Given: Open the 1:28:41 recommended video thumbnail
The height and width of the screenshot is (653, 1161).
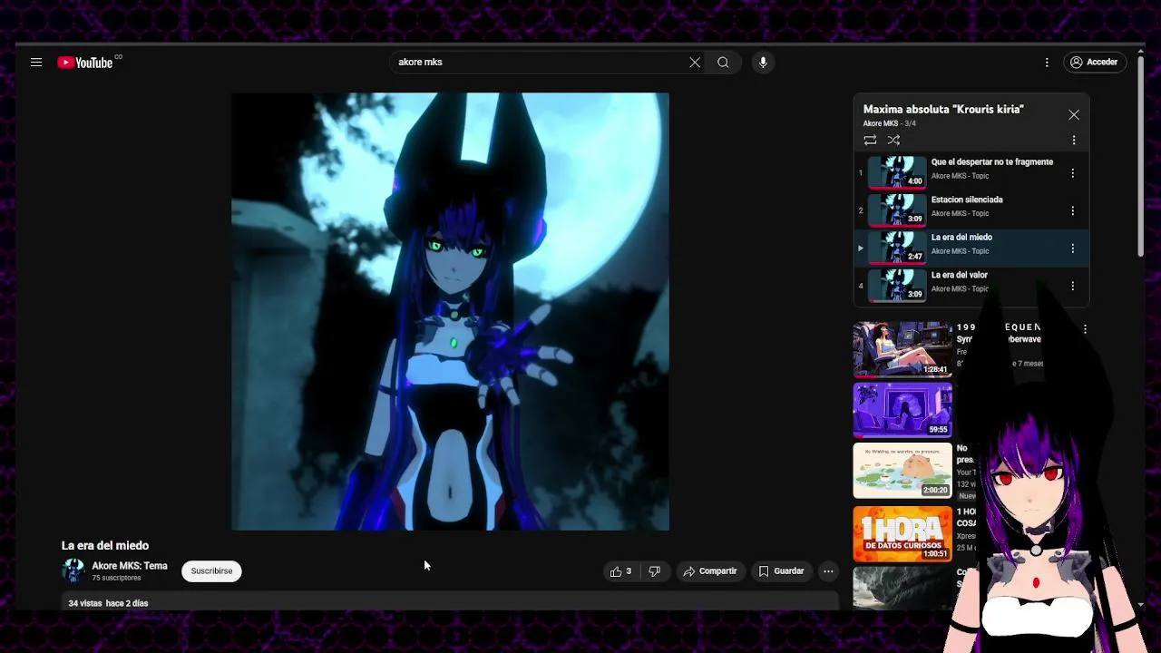Looking at the screenshot, I should (x=902, y=349).
